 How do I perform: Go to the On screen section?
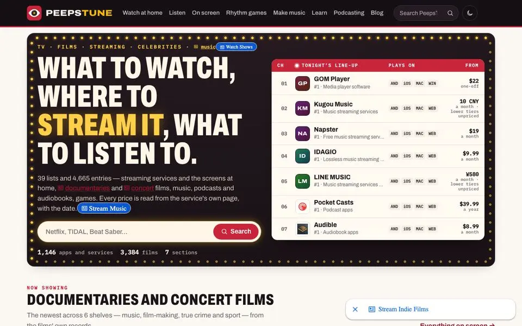(x=206, y=12)
